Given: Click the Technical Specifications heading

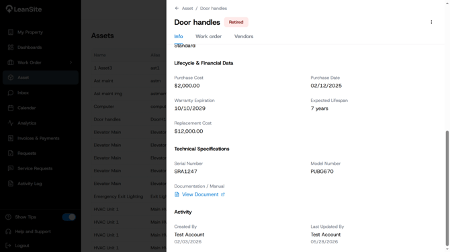Looking at the screenshot, I should (201, 149).
